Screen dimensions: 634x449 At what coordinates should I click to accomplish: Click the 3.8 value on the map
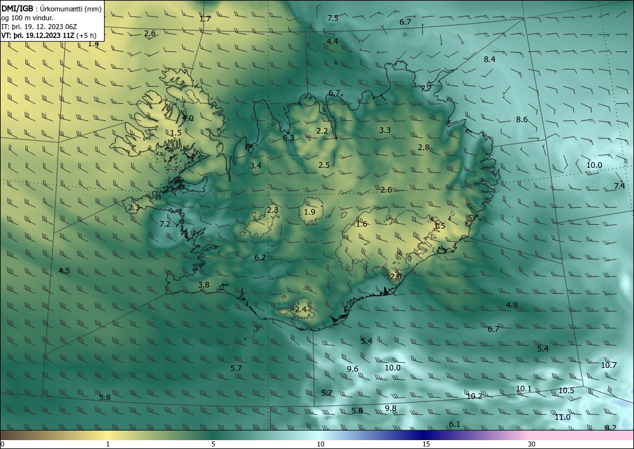click(x=204, y=285)
